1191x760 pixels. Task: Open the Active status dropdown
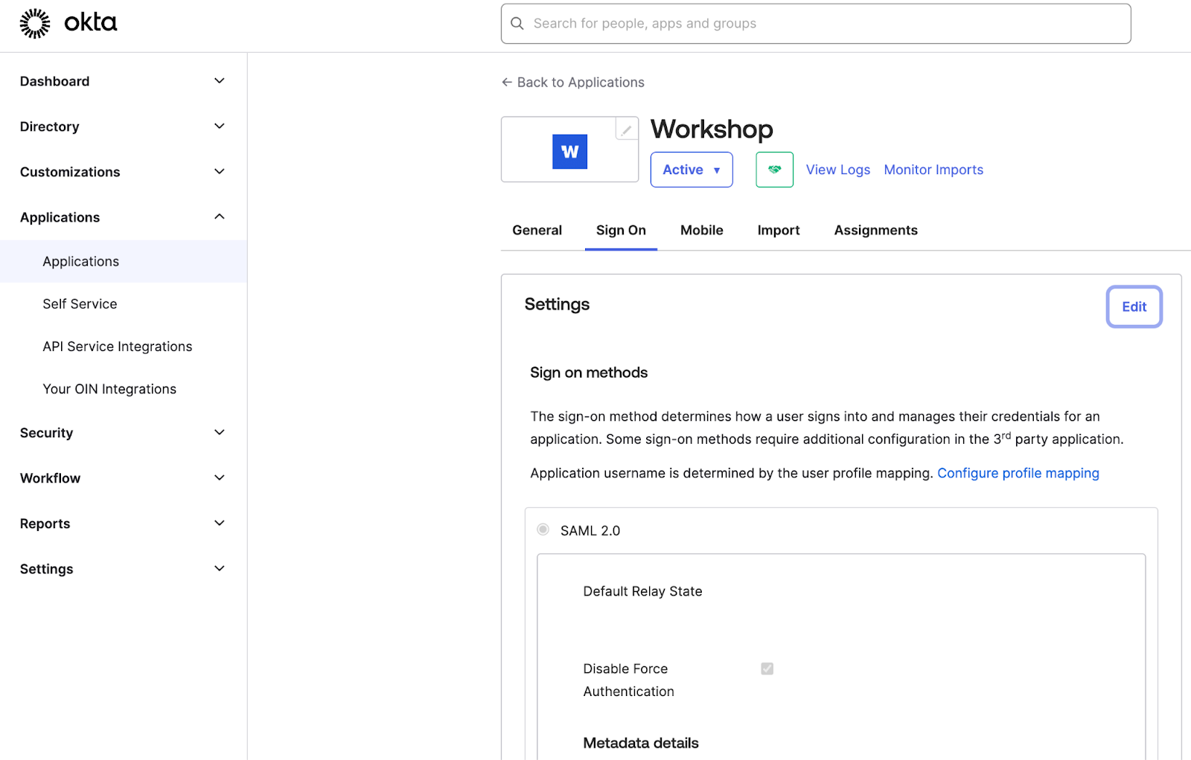point(692,170)
